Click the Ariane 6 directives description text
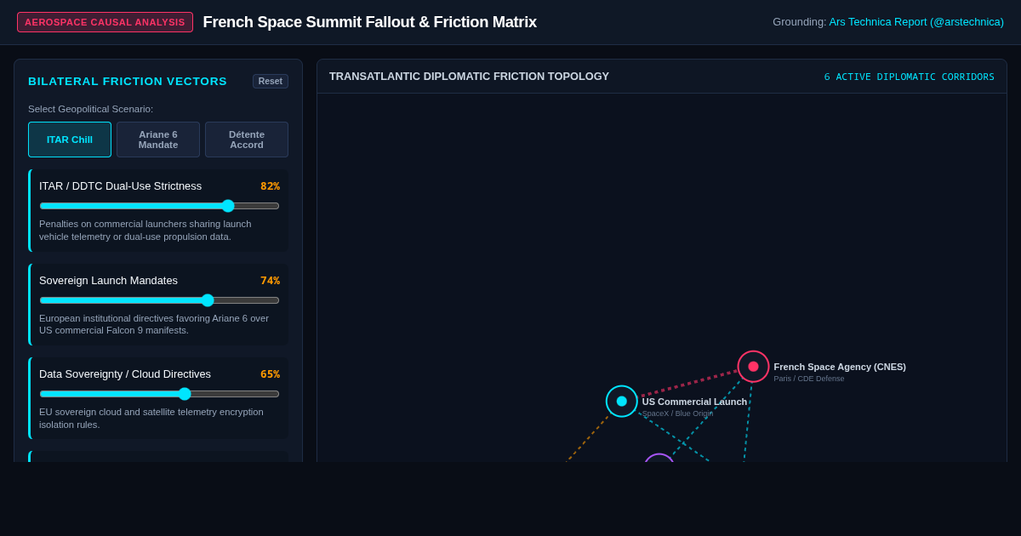The height and width of the screenshot is (536, 1021). point(154,324)
